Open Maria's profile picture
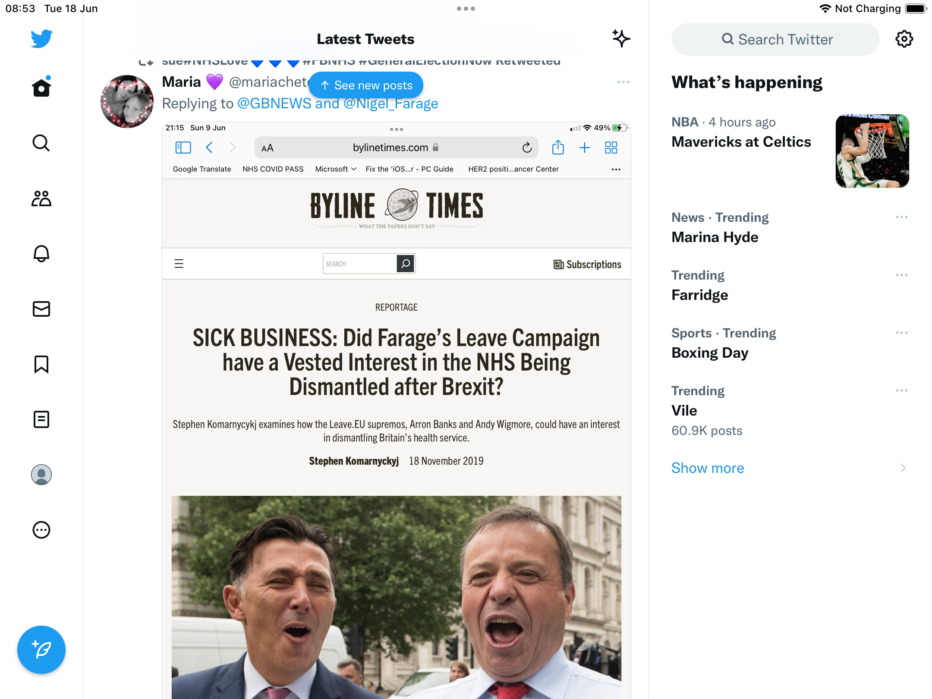This screenshot has width=932, height=699. (x=127, y=102)
